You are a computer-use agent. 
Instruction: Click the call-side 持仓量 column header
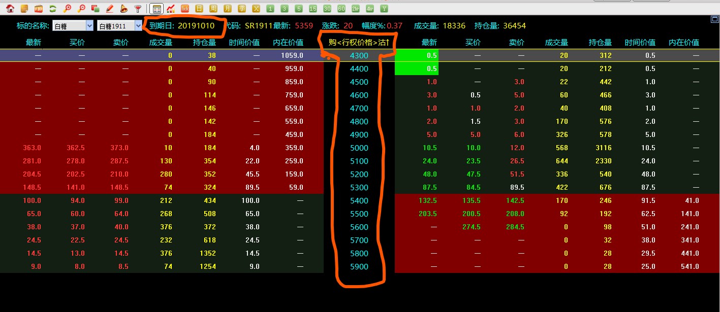(204, 43)
